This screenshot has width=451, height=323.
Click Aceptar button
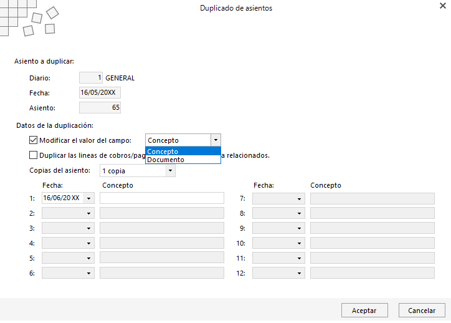364,311
